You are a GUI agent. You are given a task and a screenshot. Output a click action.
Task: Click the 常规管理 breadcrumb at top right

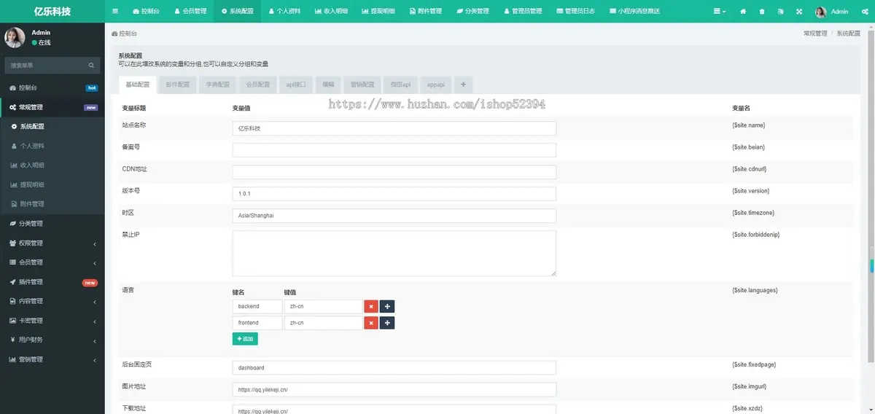coord(815,34)
